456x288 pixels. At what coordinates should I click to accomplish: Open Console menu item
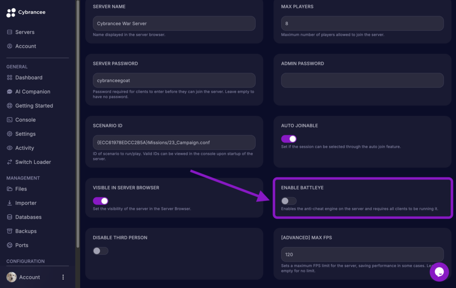[x=25, y=120]
